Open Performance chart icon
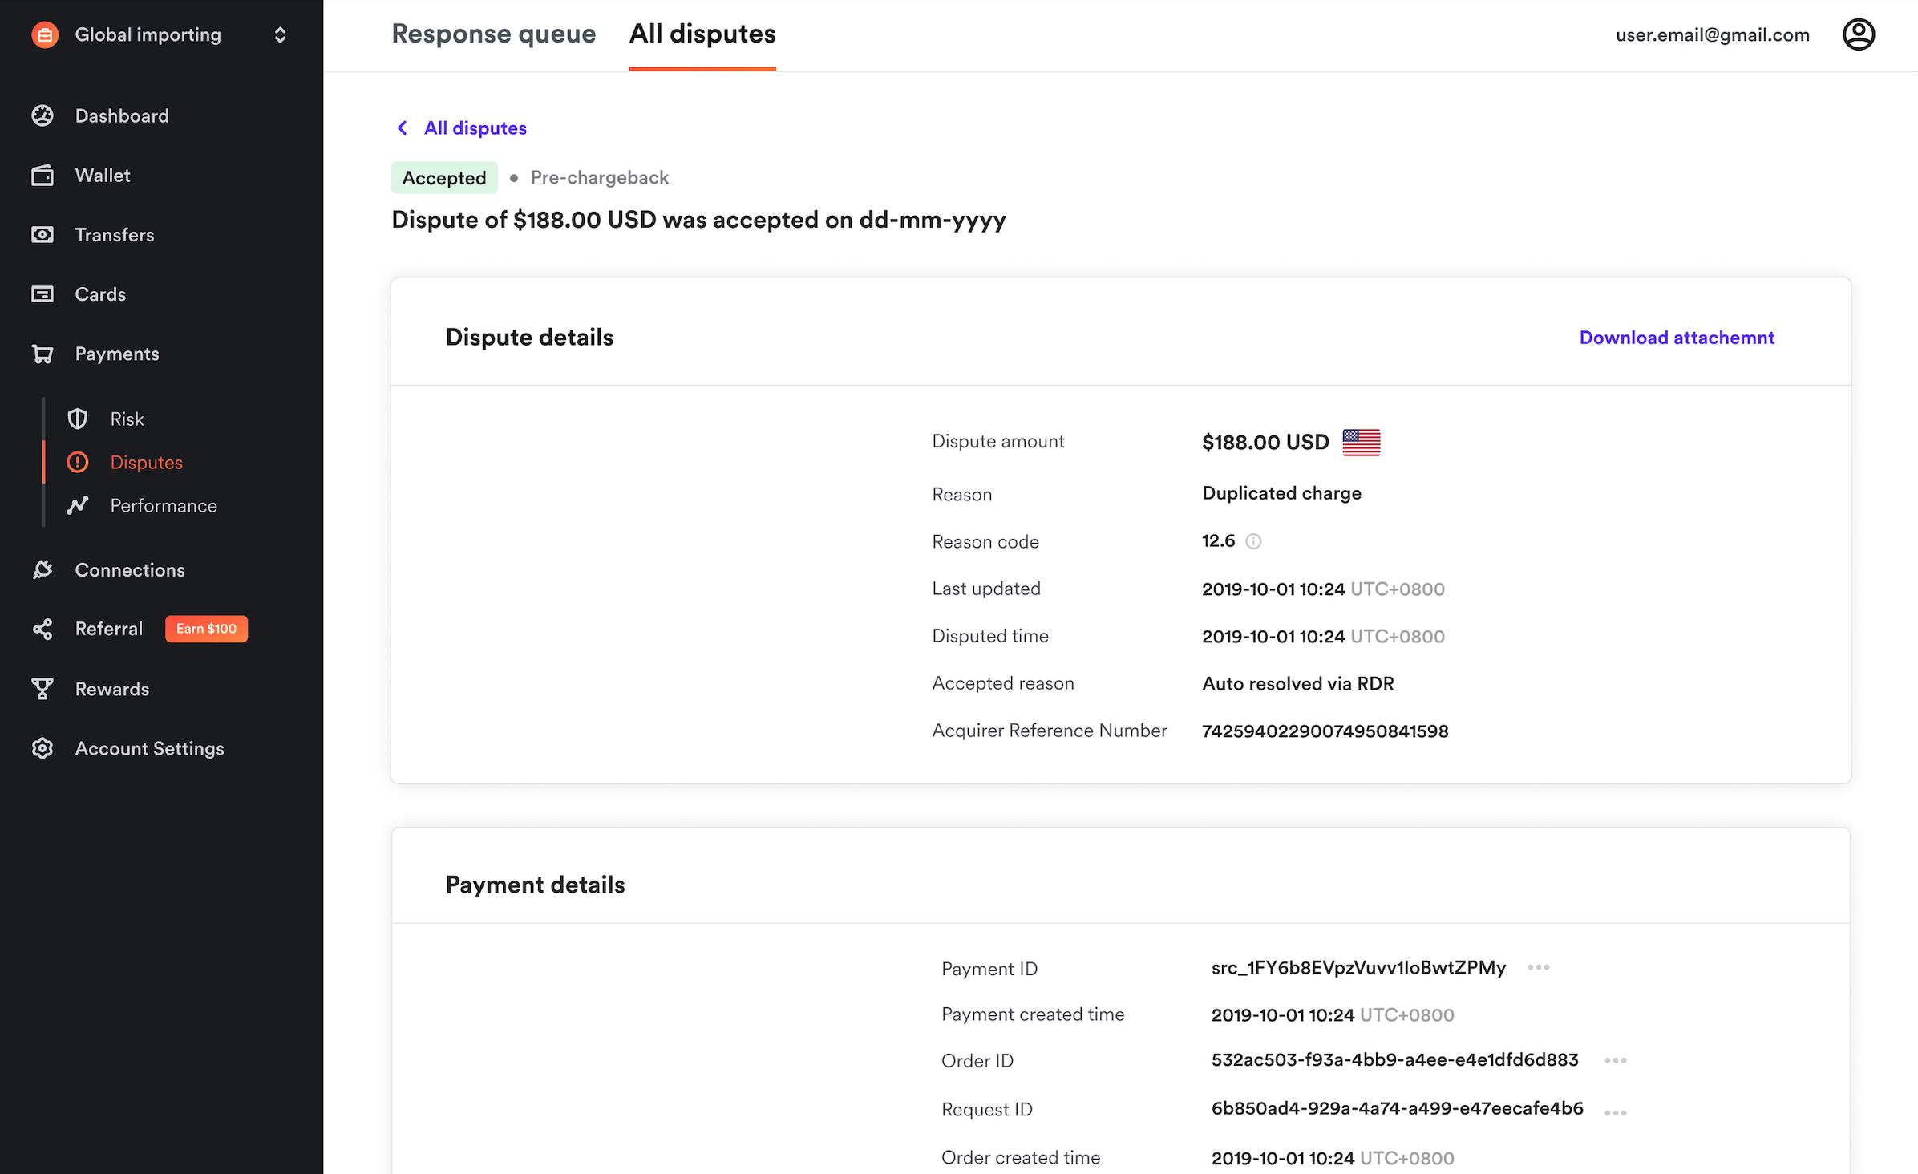This screenshot has height=1174, width=1918. (78, 505)
